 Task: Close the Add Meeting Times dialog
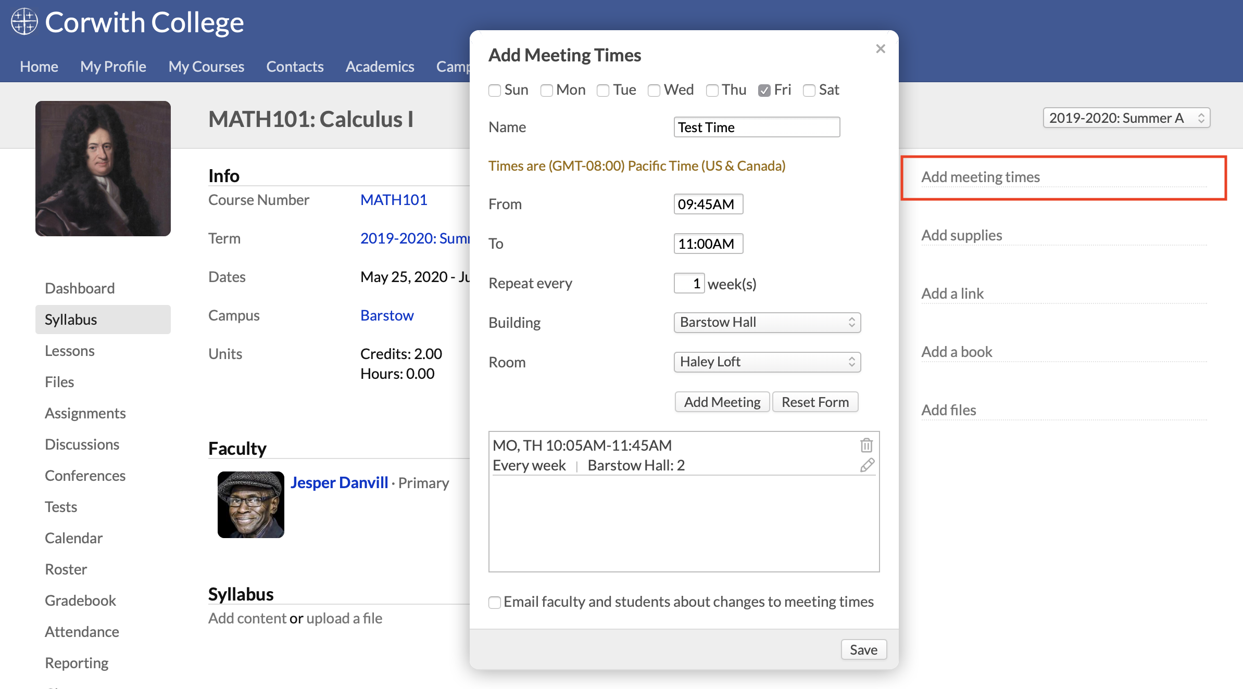pos(880,49)
